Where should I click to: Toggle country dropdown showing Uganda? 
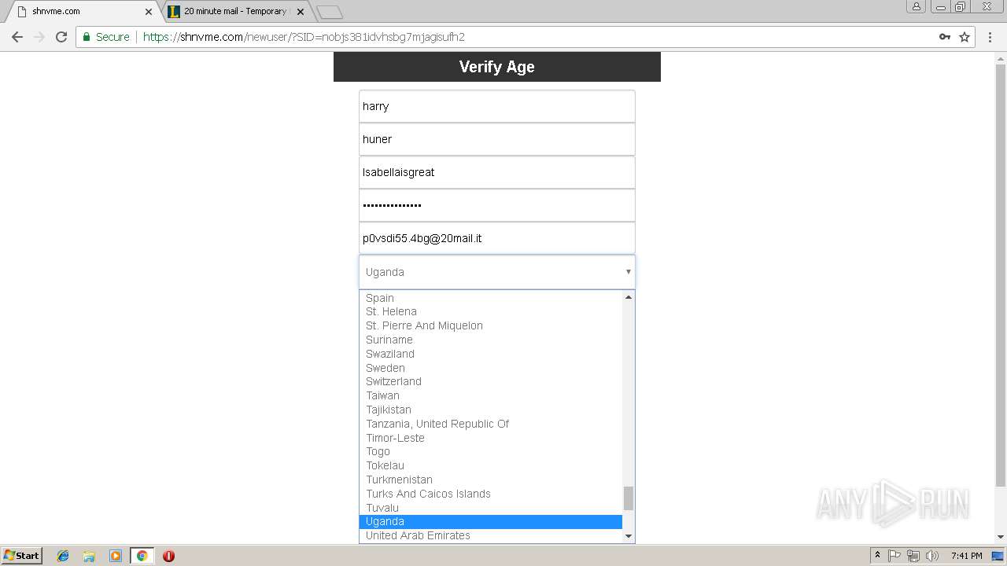tap(496, 272)
